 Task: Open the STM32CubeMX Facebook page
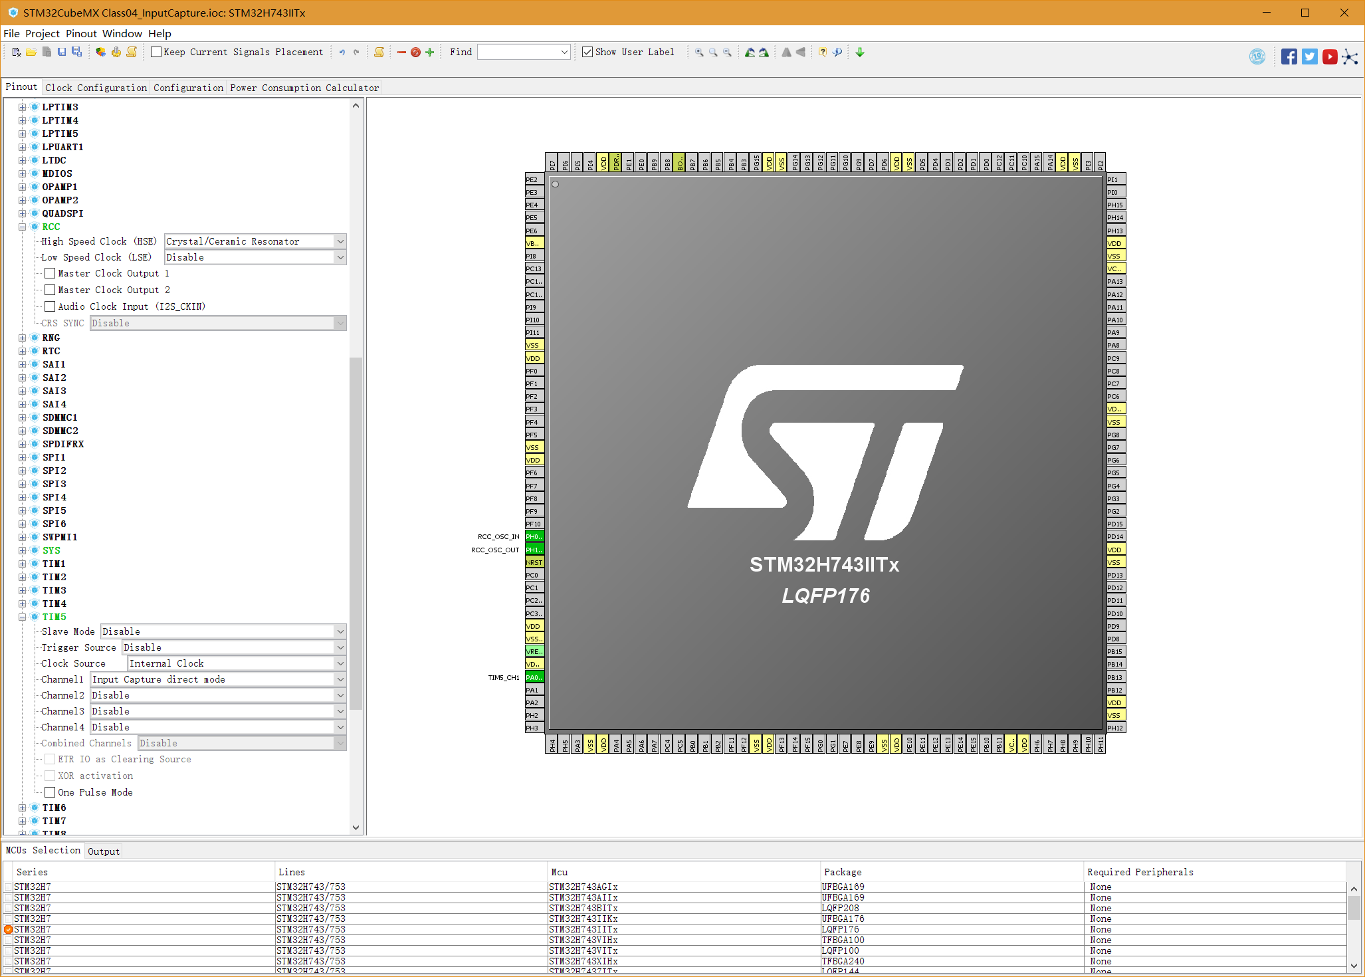[1289, 56]
